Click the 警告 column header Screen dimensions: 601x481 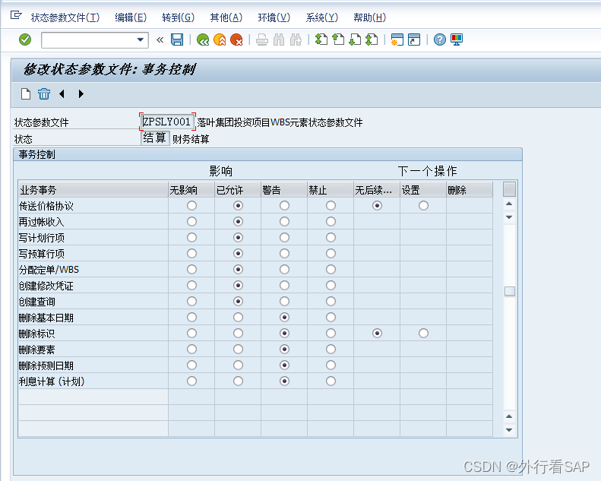pyautogui.click(x=284, y=190)
